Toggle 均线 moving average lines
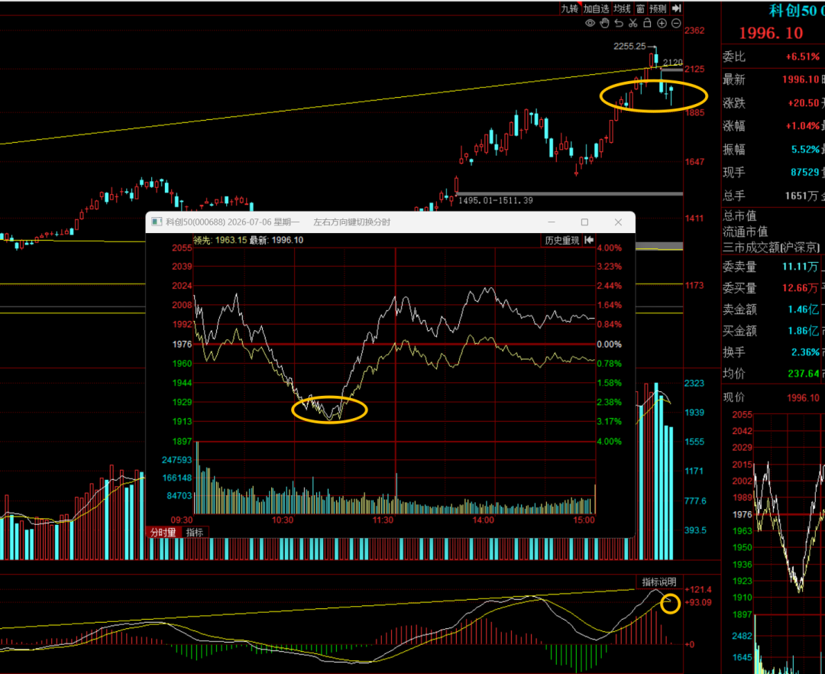The height and width of the screenshot is (674, 825). (x=623, y=8)
